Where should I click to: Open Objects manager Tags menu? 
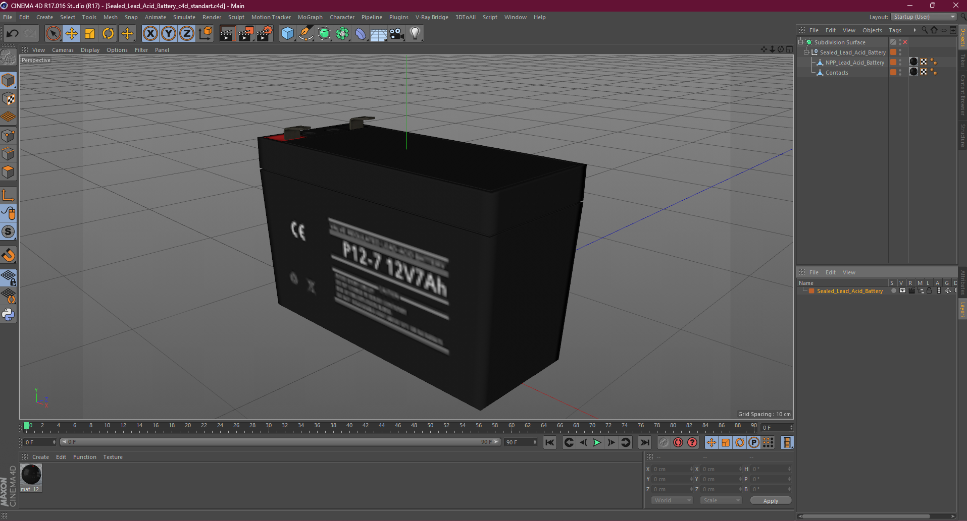(895, 30)
